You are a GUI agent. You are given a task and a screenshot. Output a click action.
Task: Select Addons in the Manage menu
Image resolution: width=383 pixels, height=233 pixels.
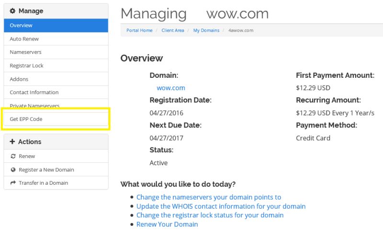[56, 79]
